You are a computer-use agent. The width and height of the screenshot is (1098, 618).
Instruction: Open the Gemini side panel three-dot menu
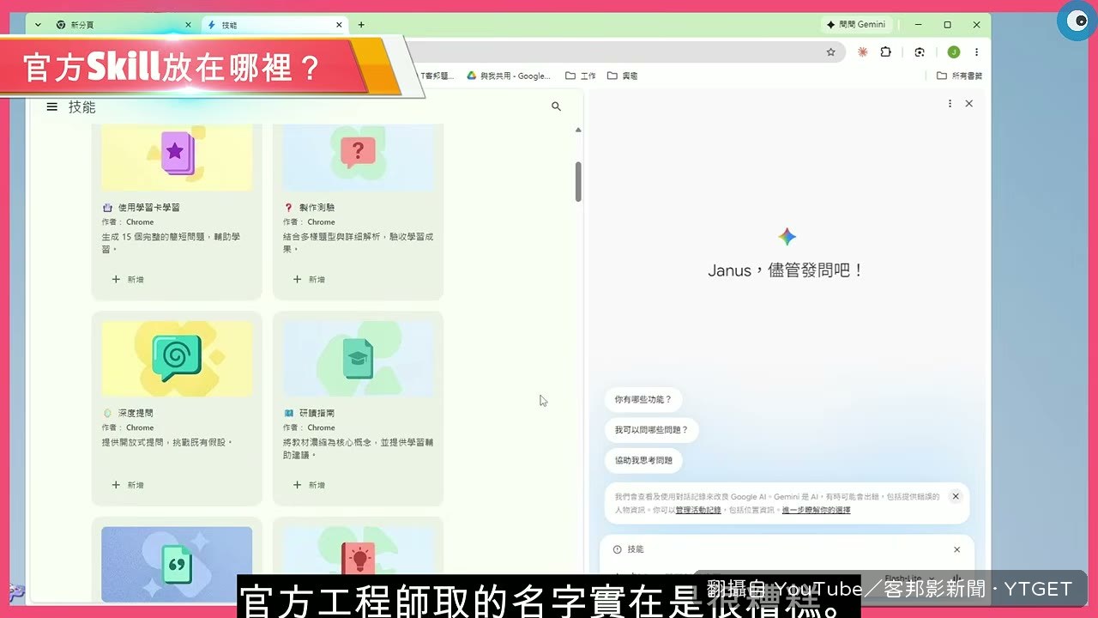(x=950, y=104)
